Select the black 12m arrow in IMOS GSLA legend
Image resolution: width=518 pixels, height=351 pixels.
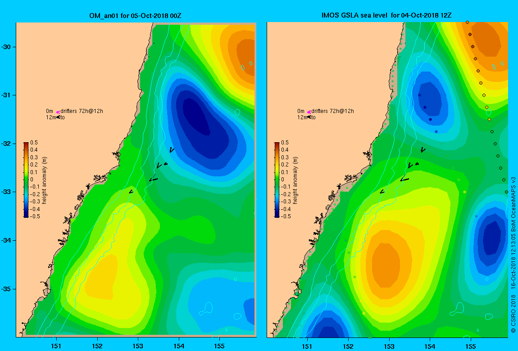[x=309, y=117]
